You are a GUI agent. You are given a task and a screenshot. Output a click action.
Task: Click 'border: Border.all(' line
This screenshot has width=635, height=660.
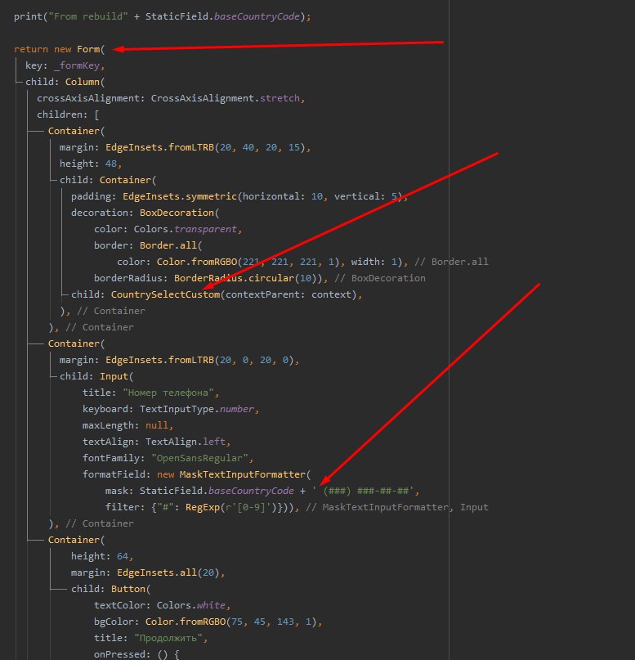148,245
